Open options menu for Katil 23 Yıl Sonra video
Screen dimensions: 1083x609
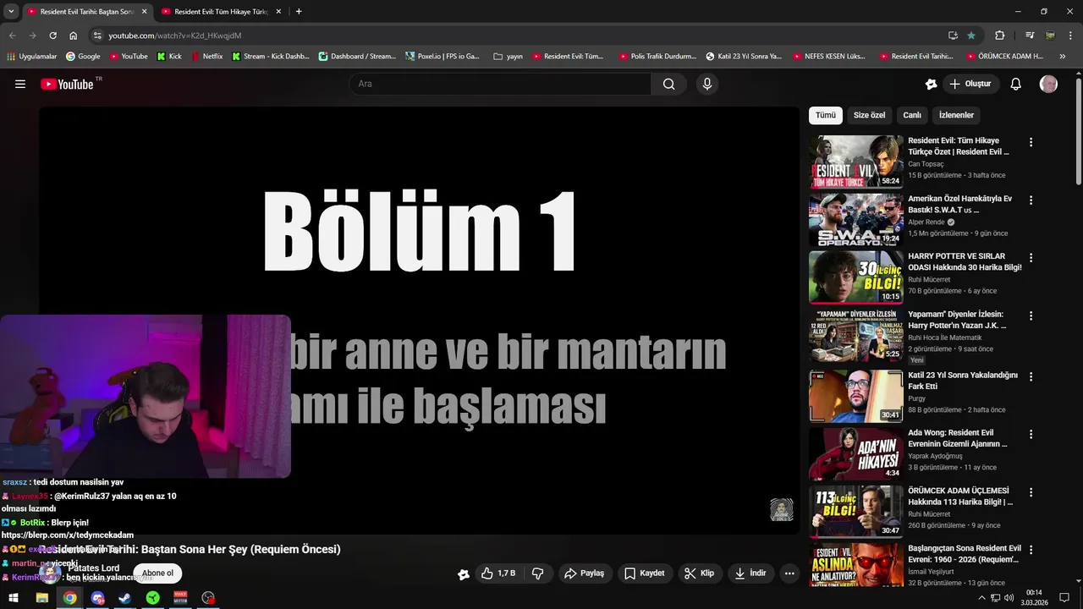point(1031,376)
